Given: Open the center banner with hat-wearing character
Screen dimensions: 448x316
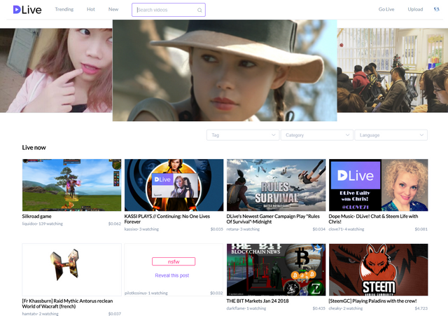Looking at the screenshot, I should pos(225,70).
